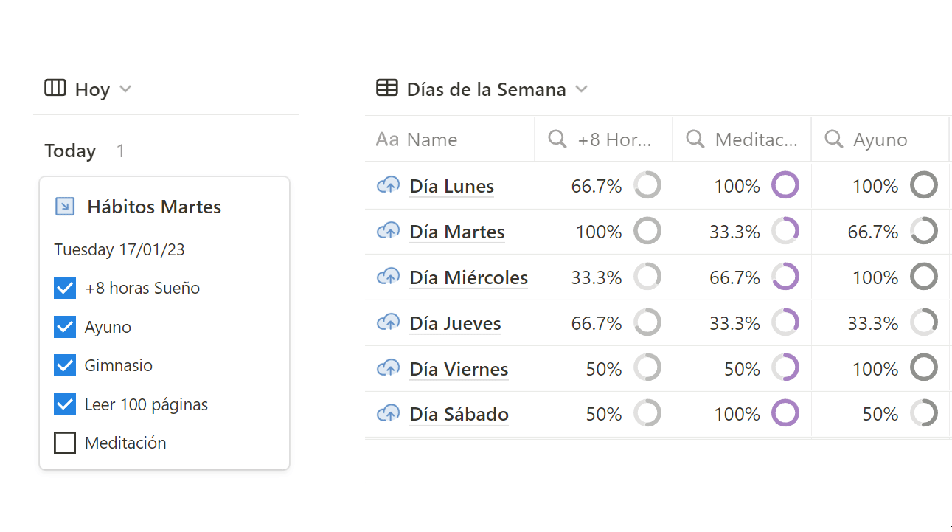Uncheck the +8 horas Sueño checkbox

point(65,288)
